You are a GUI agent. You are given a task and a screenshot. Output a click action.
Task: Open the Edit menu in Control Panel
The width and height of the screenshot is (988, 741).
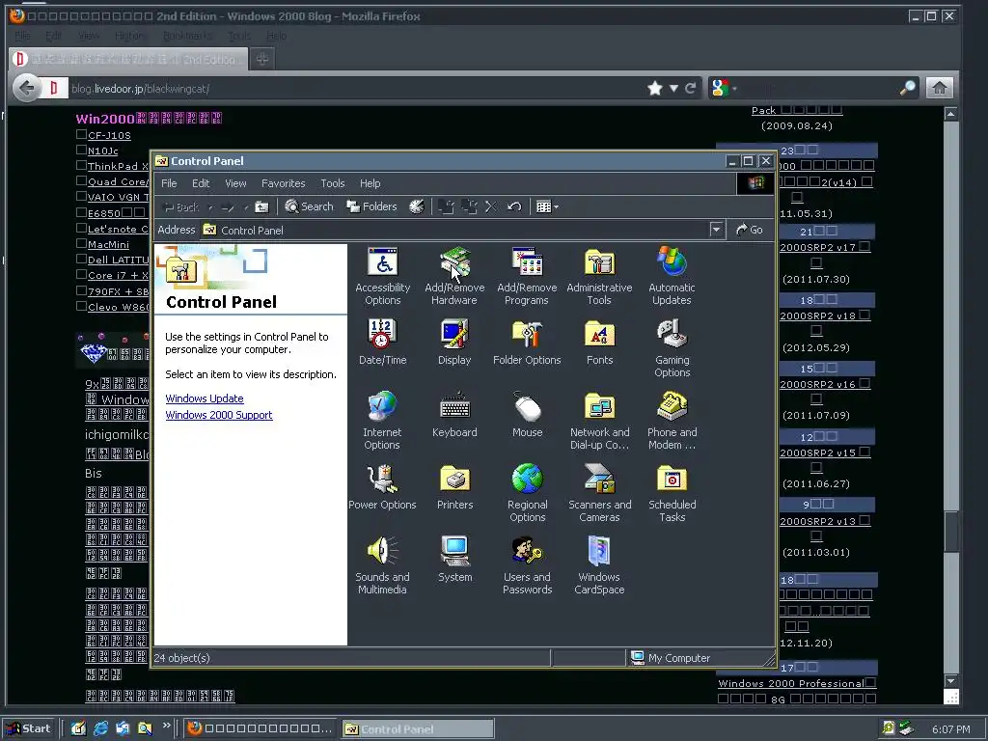point(201,183)
